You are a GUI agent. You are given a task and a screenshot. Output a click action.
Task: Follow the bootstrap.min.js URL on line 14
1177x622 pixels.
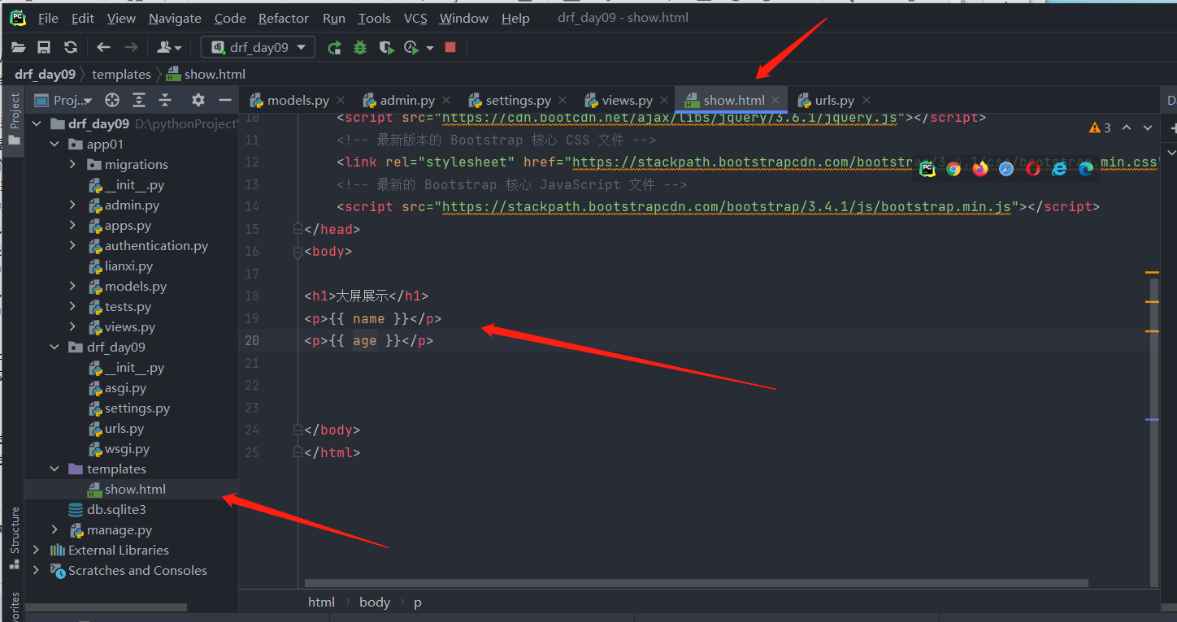[727, 207]
